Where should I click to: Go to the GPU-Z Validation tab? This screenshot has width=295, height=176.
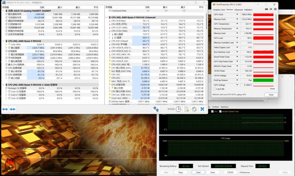pos(248,10)
